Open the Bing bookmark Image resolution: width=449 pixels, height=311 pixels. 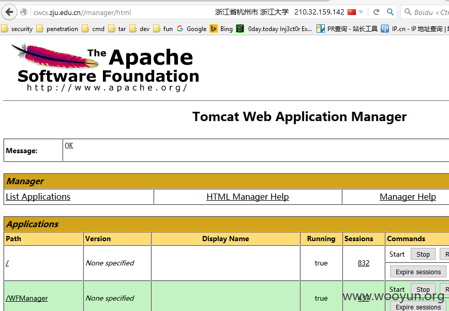(221, 28)
